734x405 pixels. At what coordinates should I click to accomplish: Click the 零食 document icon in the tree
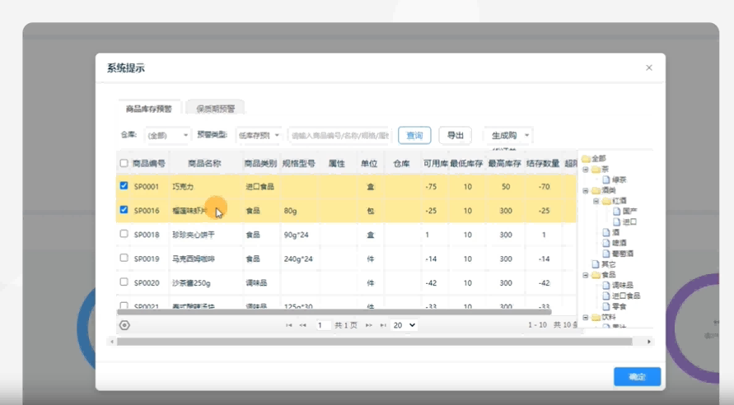tap(606, 306)
